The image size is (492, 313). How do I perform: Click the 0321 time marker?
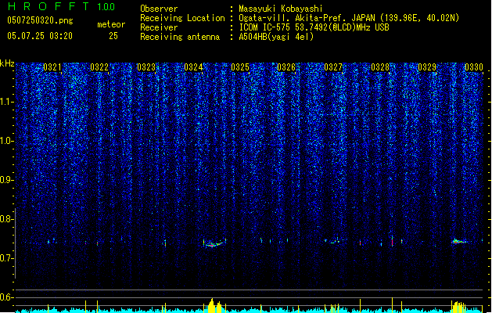[52, 67]
